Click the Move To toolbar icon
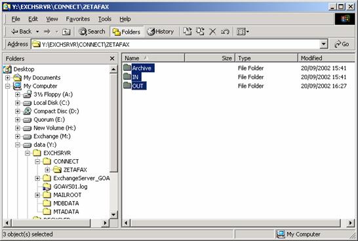 pos(188,31)
